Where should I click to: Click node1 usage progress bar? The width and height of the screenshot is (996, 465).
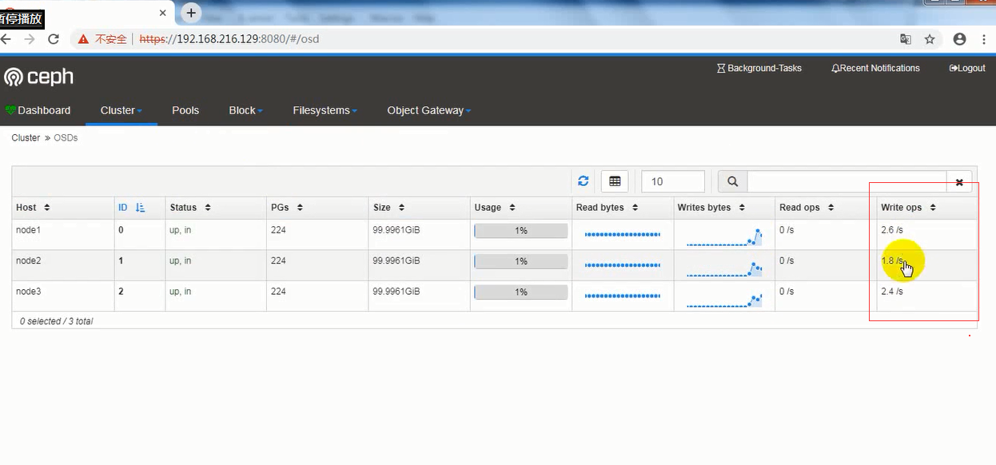click(x=521, y=231)
